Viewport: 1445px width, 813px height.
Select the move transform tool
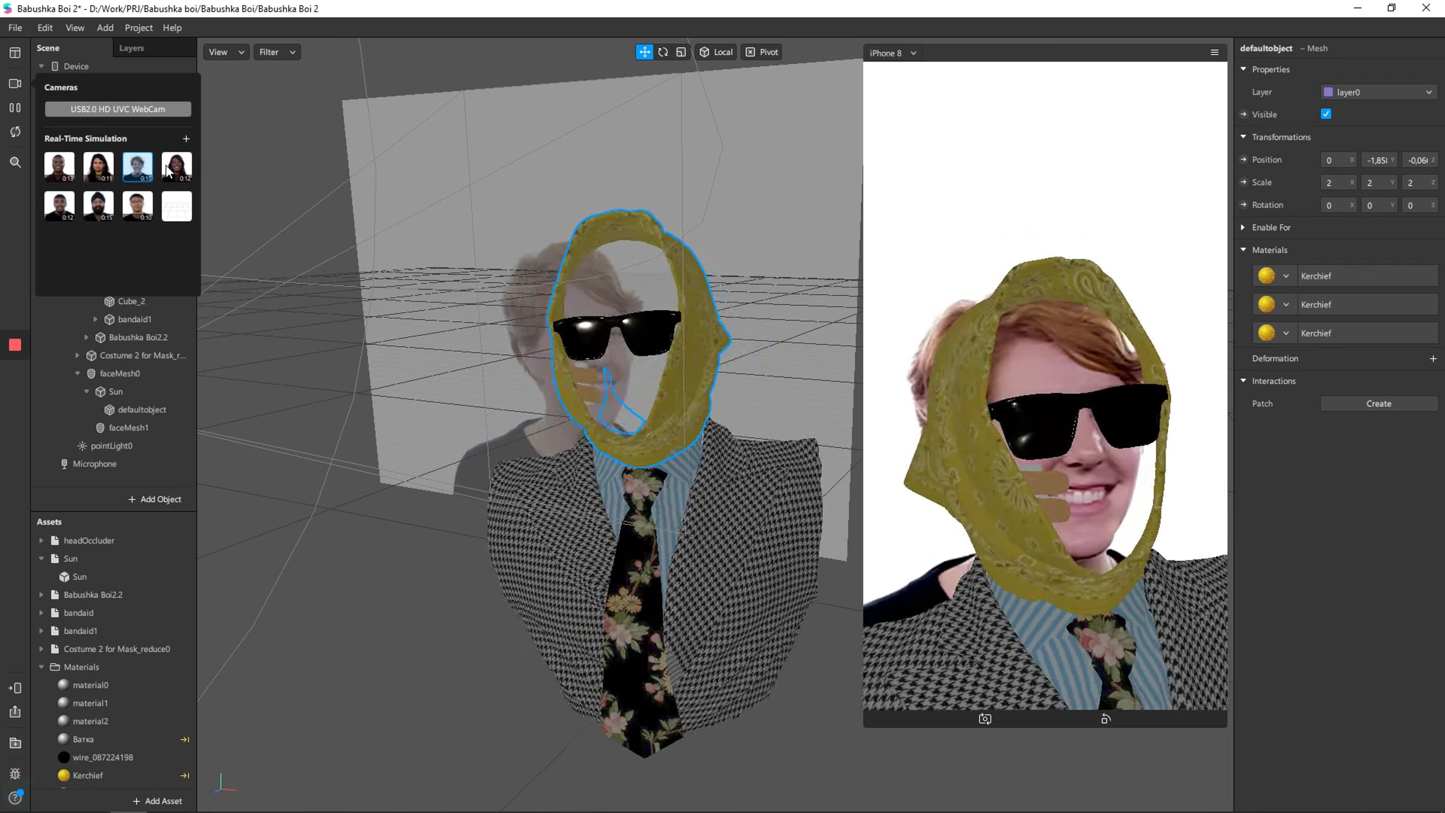(x=644, y=52)
